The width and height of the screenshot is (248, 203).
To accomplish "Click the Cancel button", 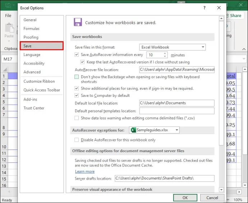I will click(x=212, y=198).
